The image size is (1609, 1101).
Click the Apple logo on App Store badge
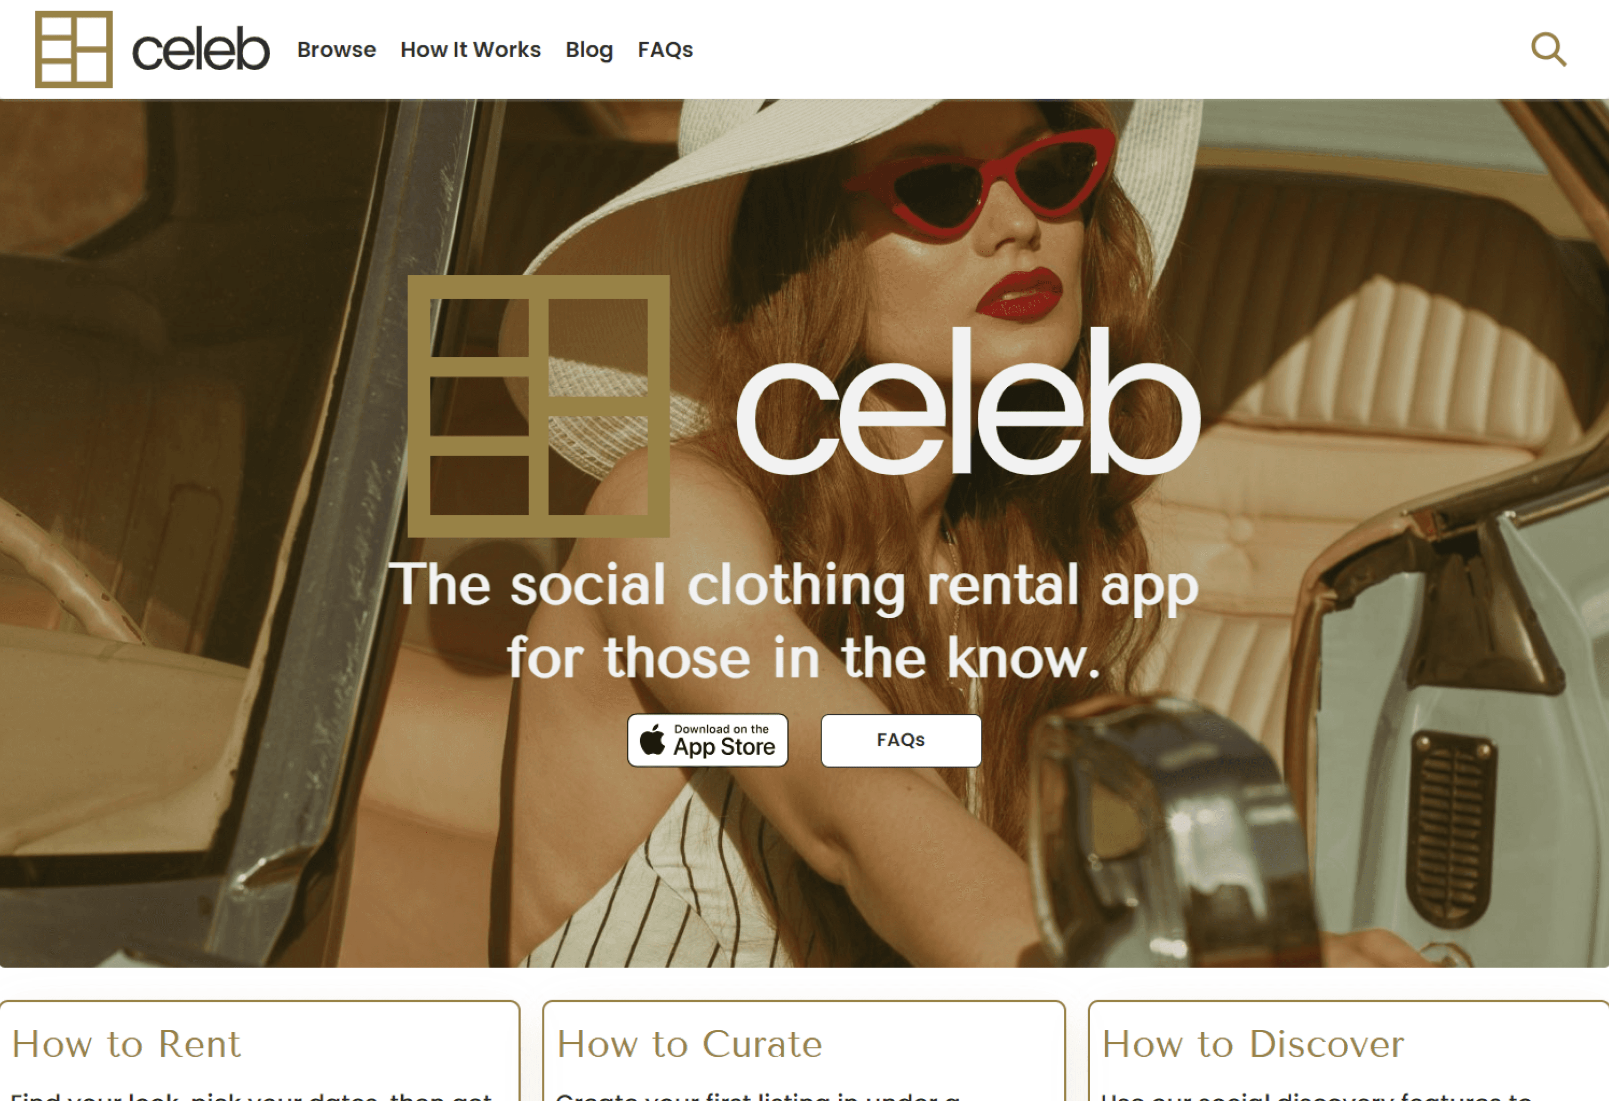tap(652, 739)
